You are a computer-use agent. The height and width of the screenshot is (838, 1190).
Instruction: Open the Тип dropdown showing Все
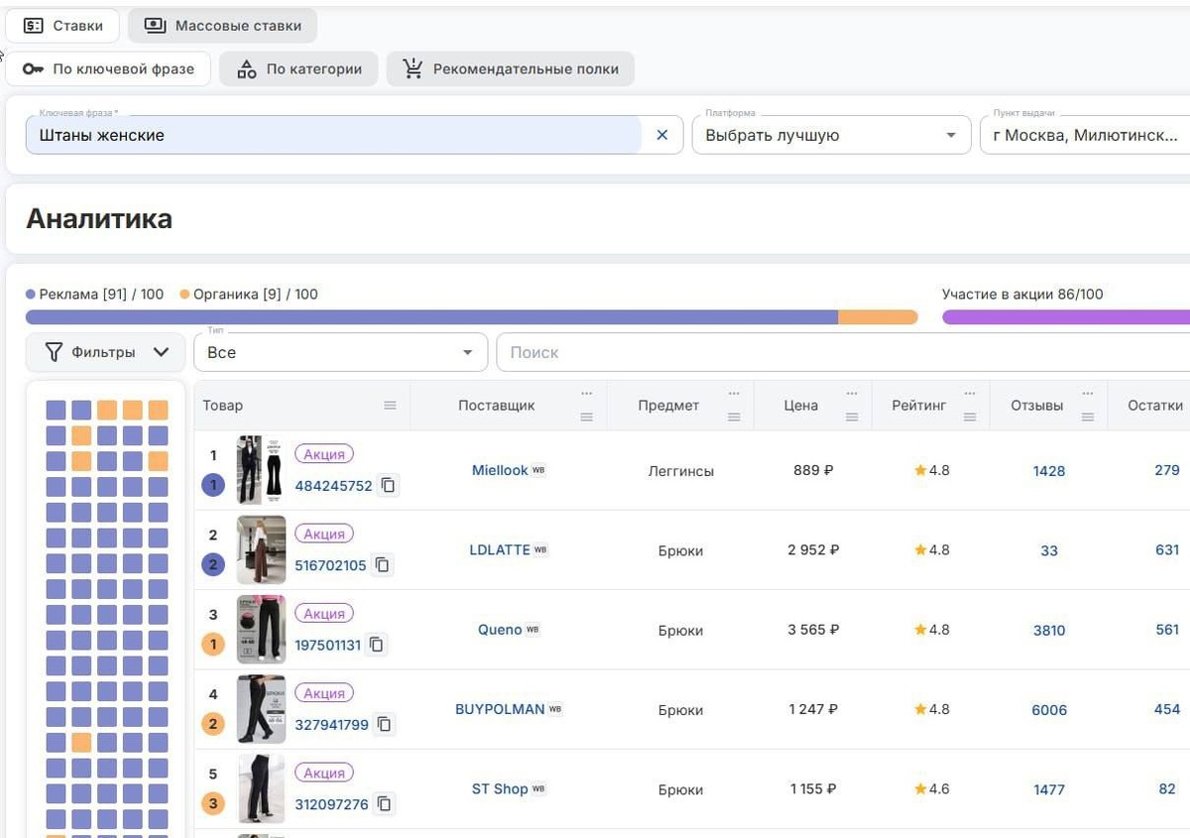coord(340,352)
